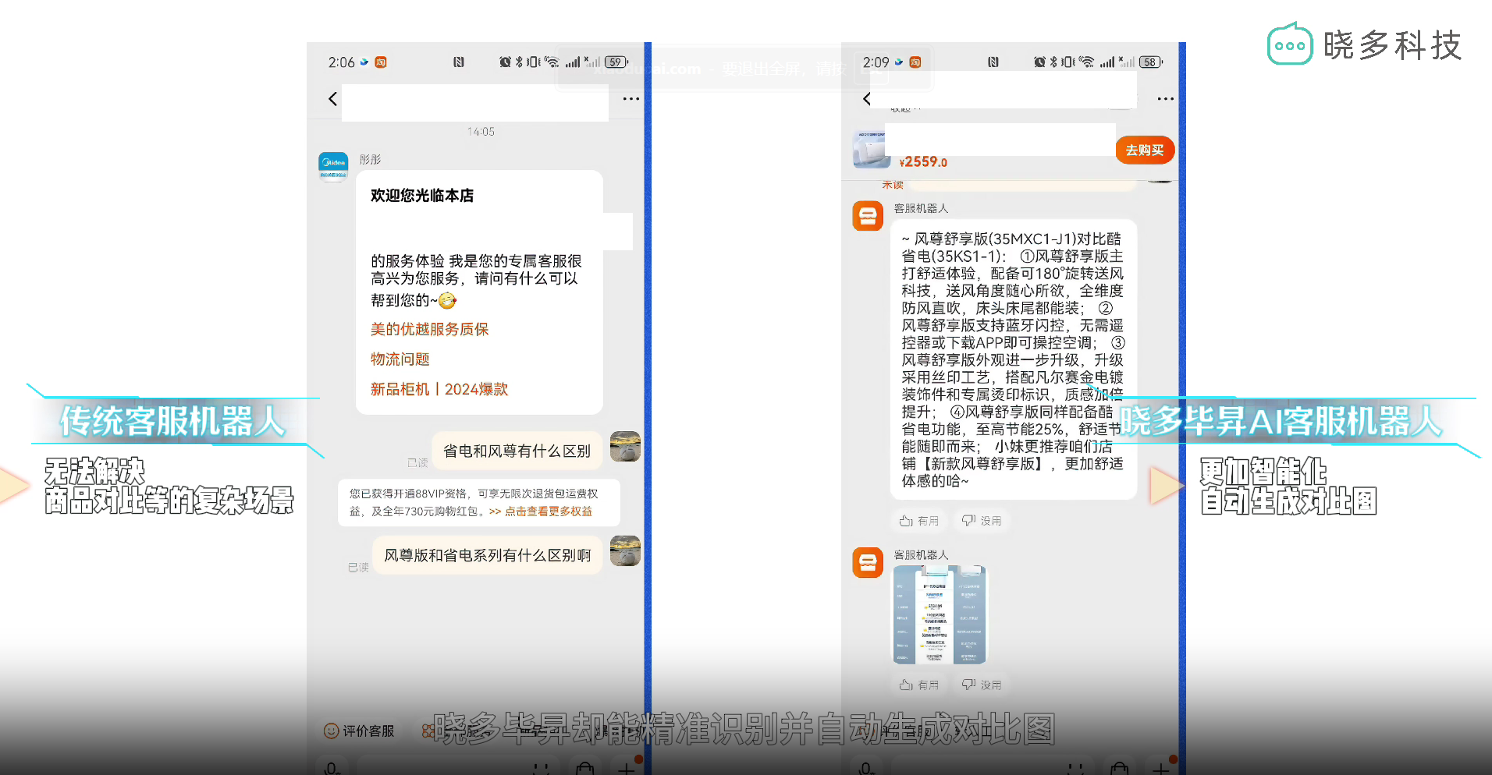1492x775 pixels.
Task: Tap shopping bag icon in left phone
Action: pos(584,769)
